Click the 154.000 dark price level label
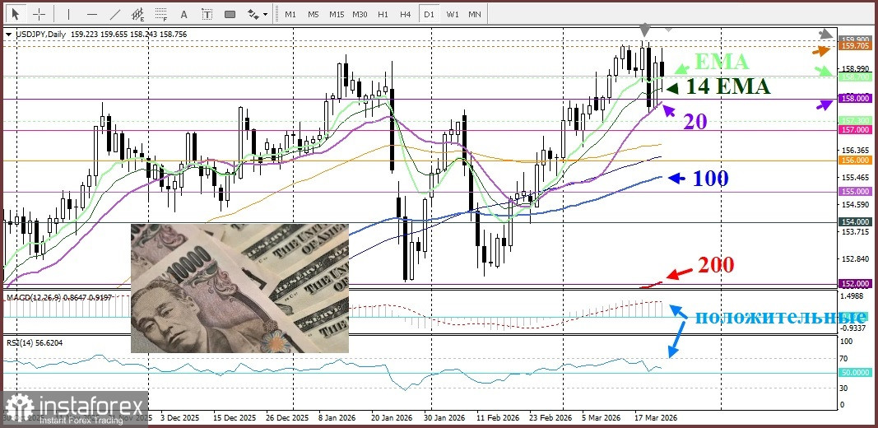Screen dimensions: 878x428 pyautogui.click(x=854, y=222)
